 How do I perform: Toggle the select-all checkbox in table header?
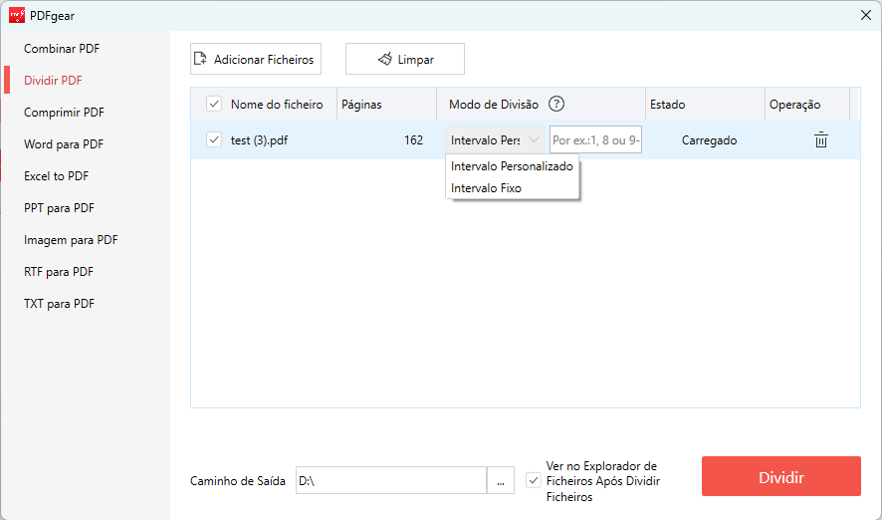coord(214,104)
